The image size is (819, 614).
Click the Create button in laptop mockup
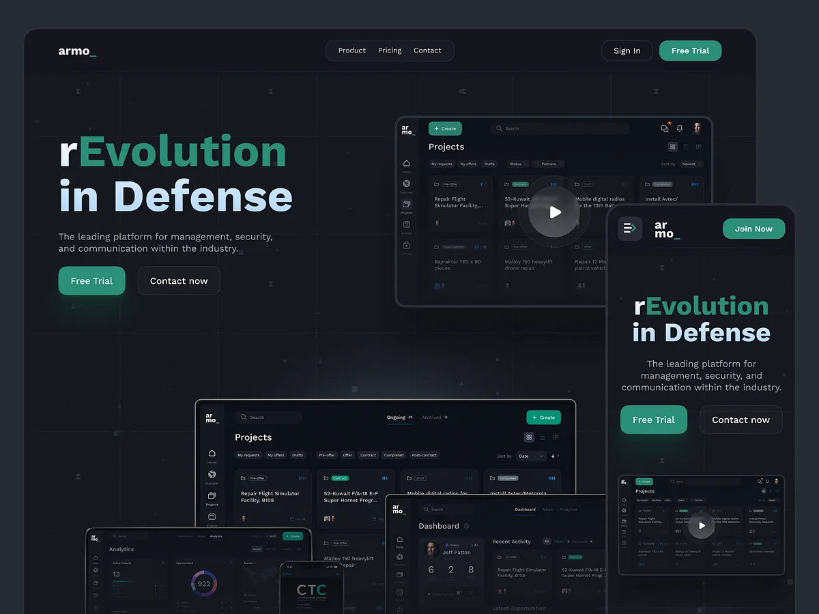pos(543,417)
